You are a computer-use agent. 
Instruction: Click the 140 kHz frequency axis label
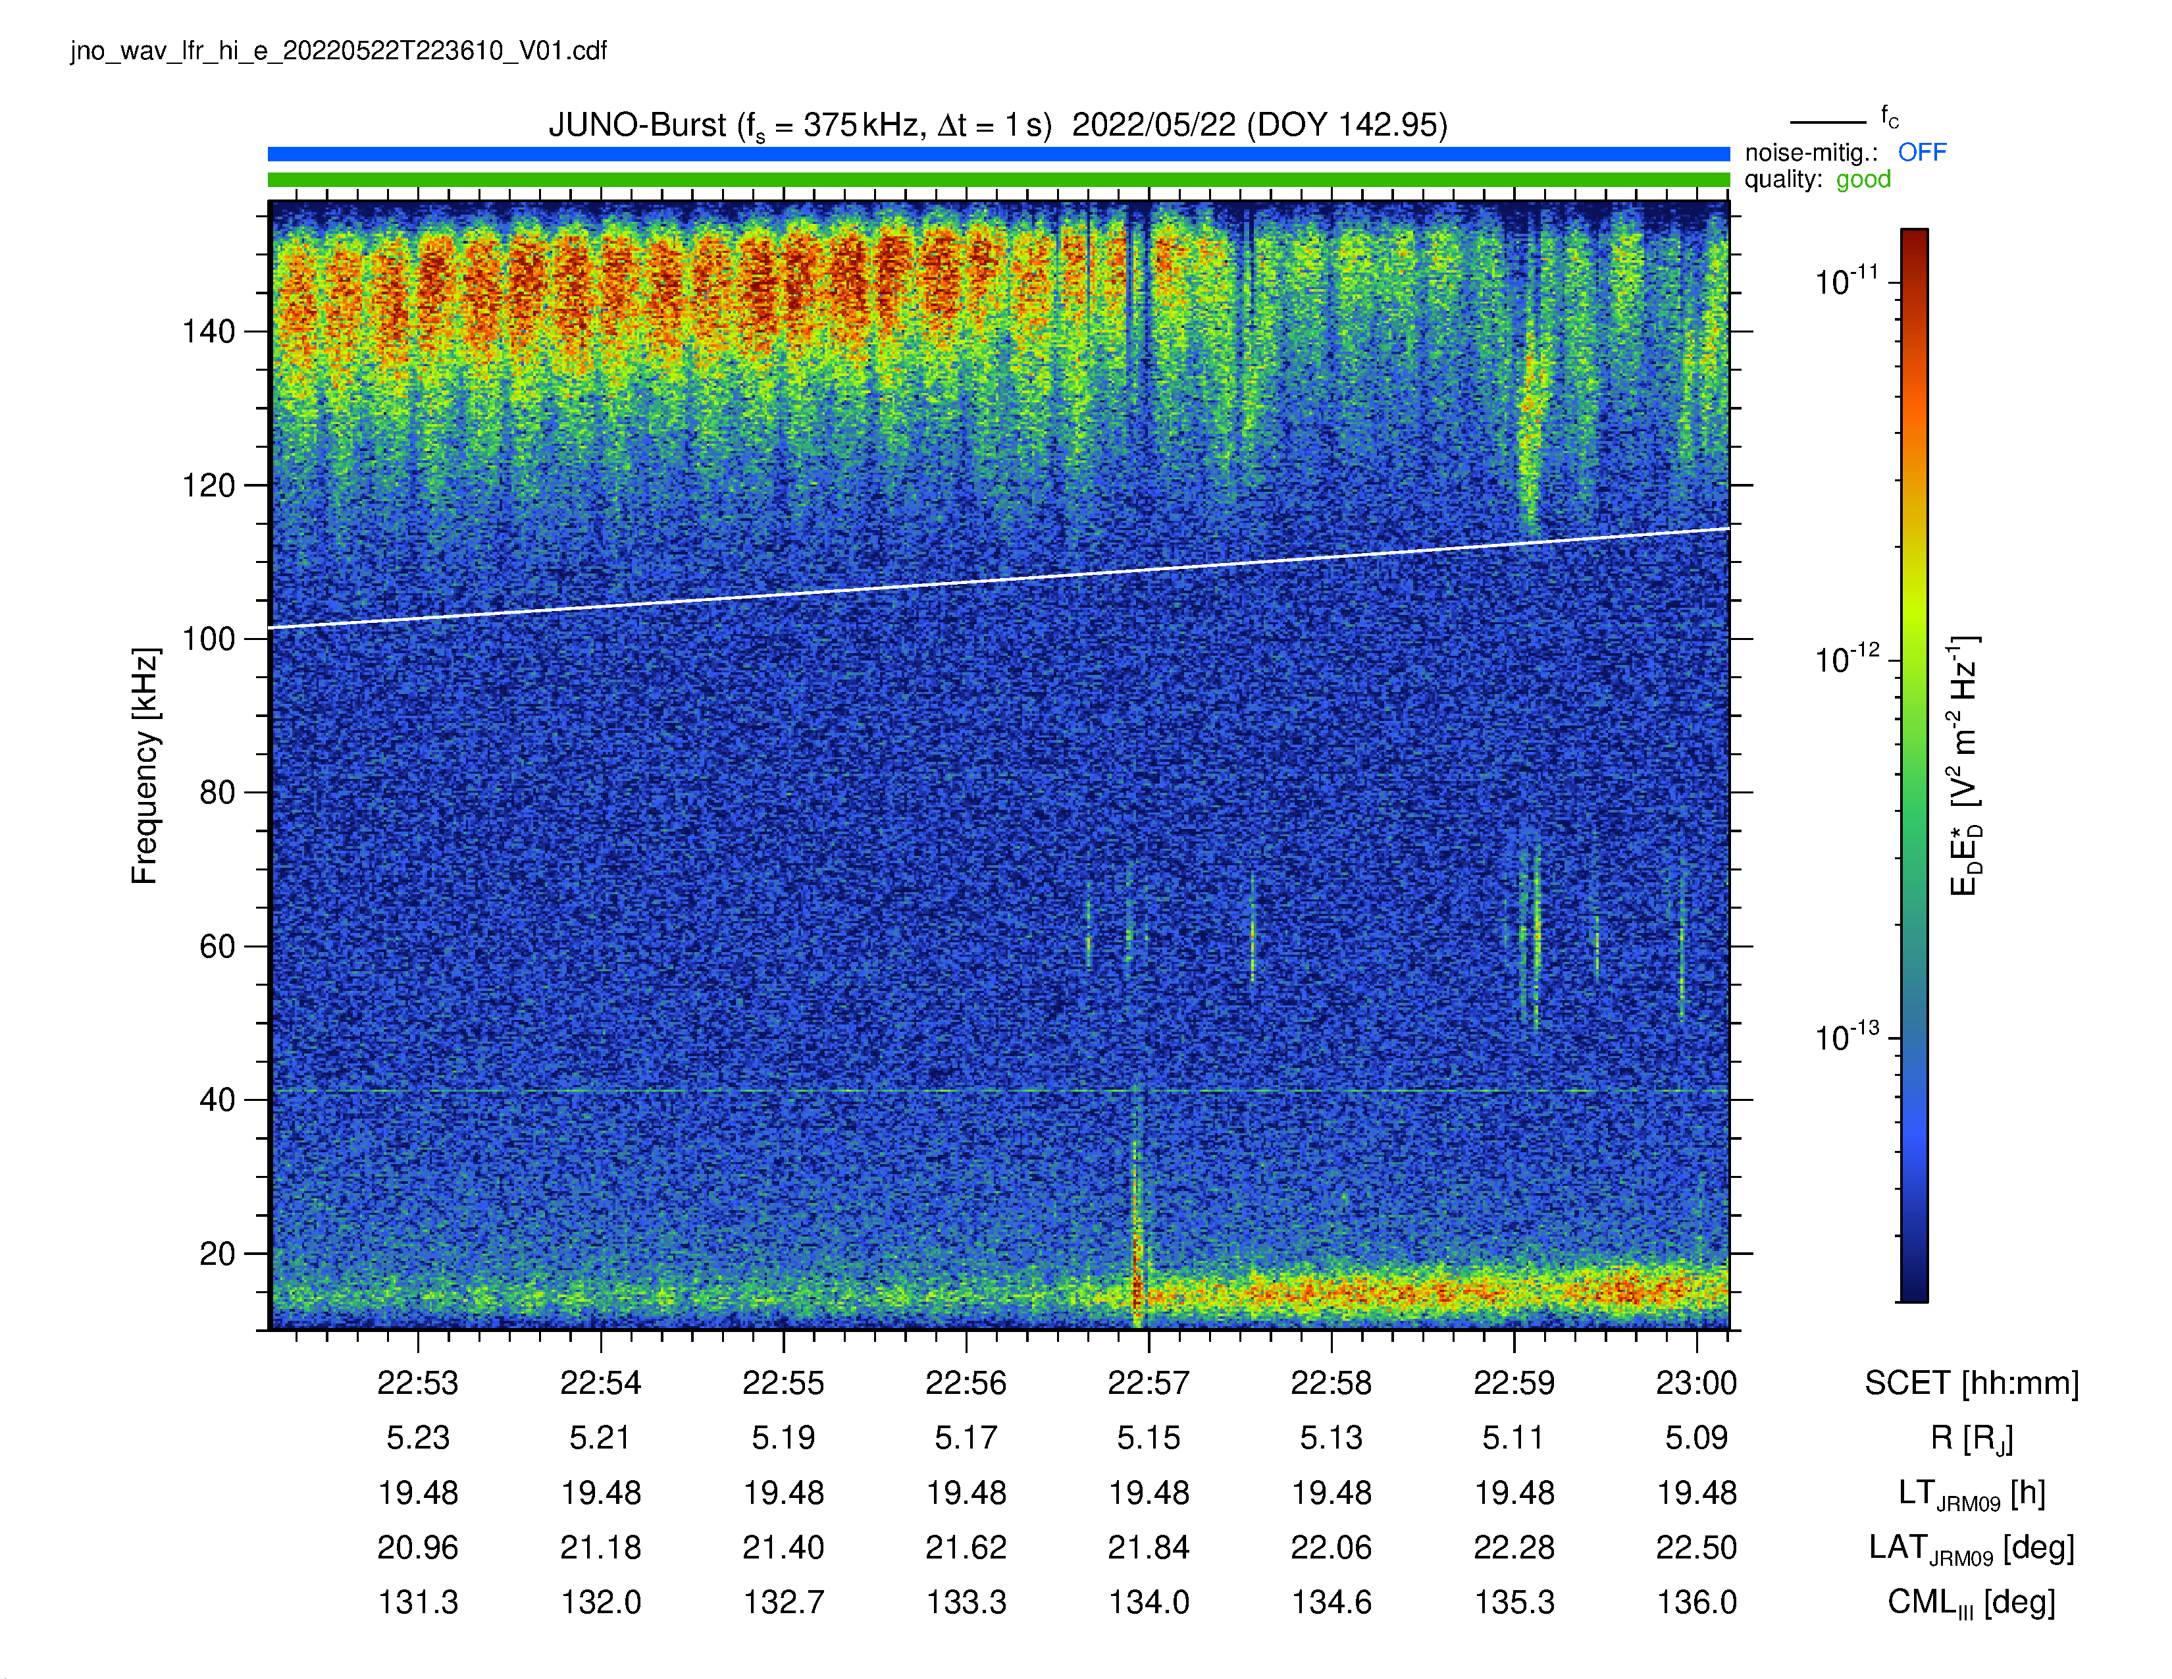pyautogui.click(x=209, y=331)
